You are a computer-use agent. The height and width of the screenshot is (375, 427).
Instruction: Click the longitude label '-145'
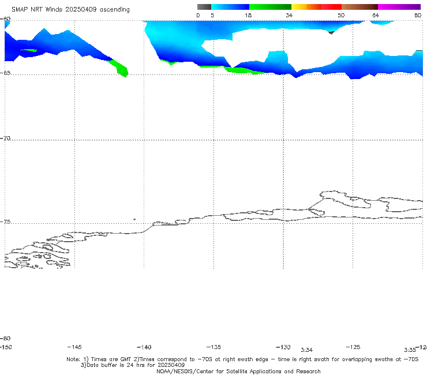[74, 347]
